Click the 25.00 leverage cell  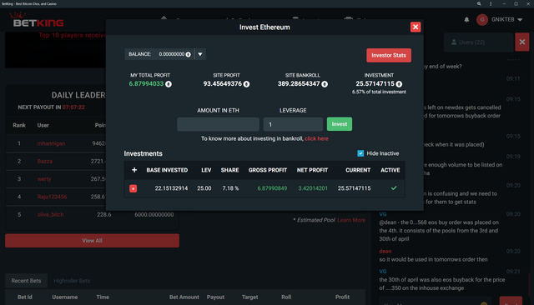click(x=204, y=188)
